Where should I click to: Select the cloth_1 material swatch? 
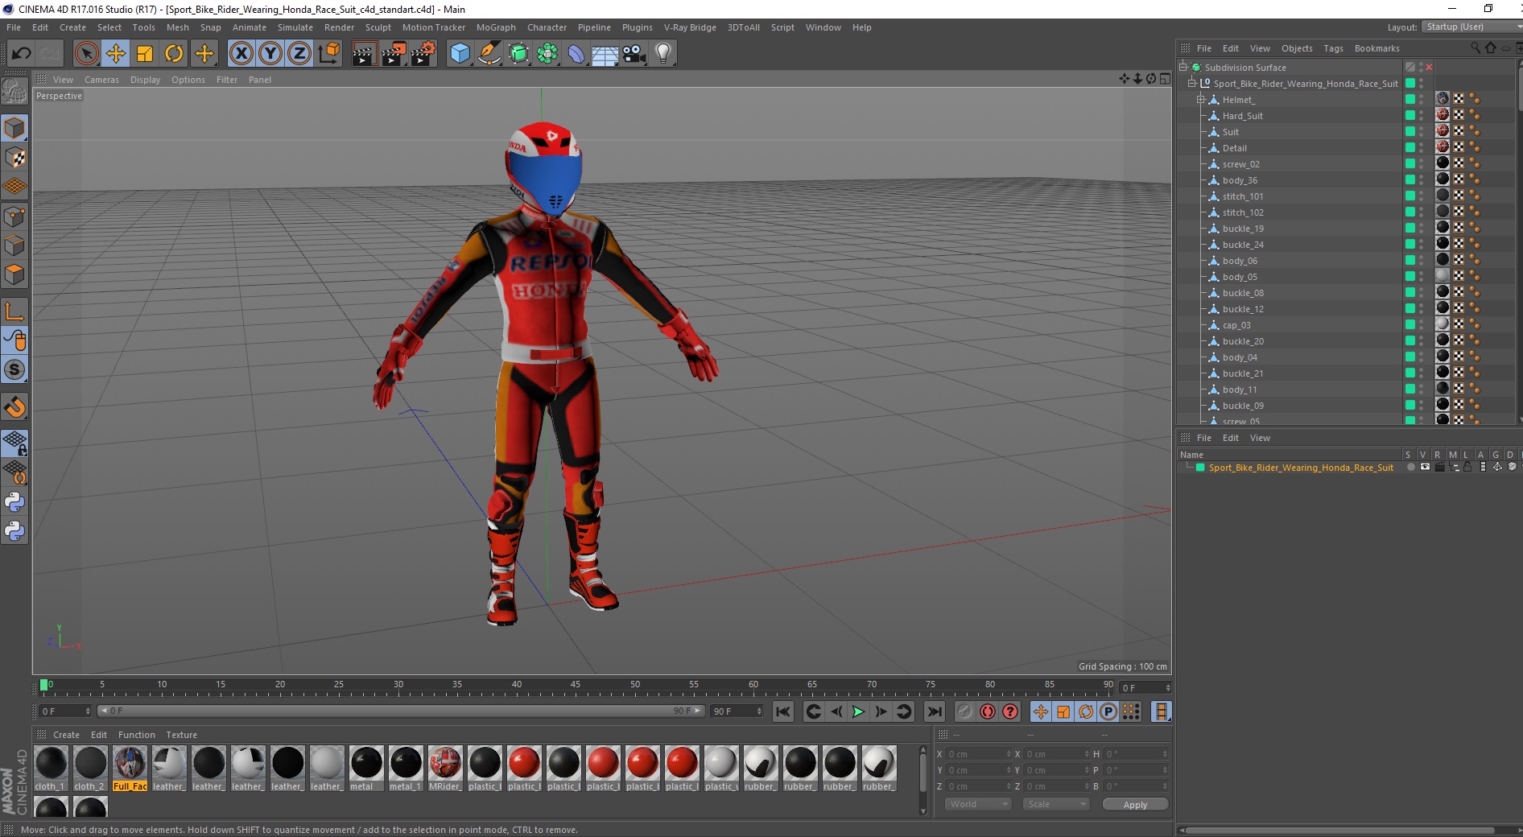[x=51, y=769]
